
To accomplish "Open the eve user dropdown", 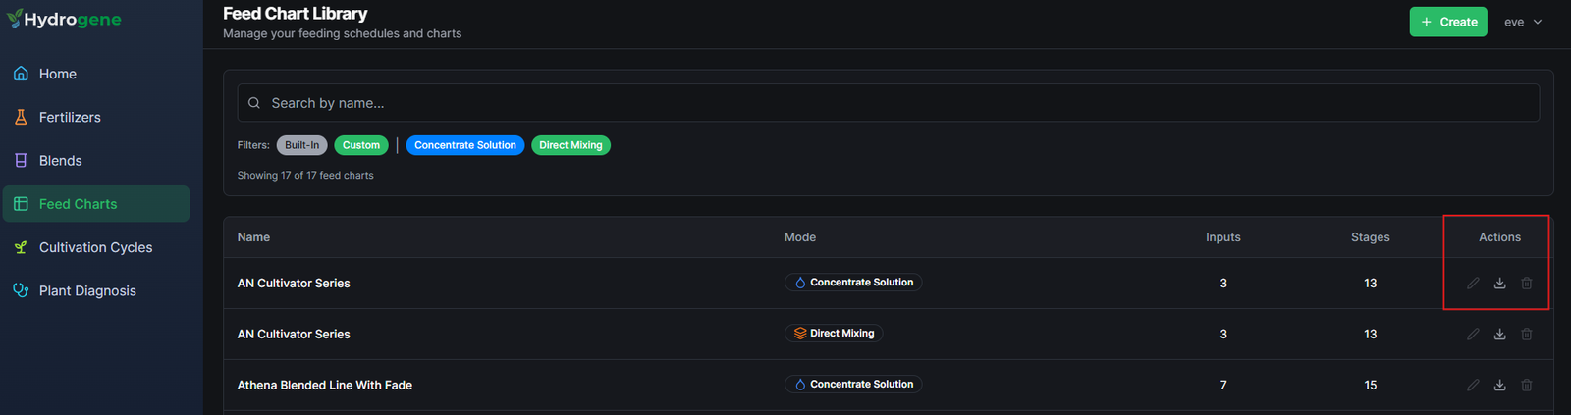I will (x=1523, y=22).
